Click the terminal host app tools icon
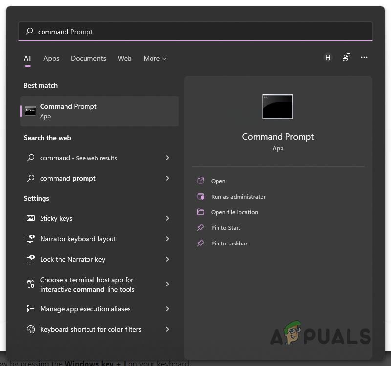This screenshot has height=366, width=391. (x=30, y=284)
